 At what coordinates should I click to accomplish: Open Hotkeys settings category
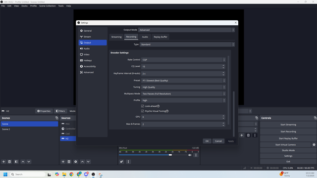pyautogui.click(x=93, y=60)
